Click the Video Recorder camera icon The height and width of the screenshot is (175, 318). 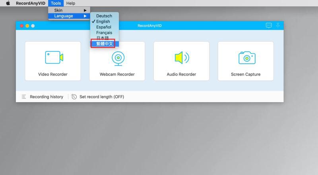point(54,57)
